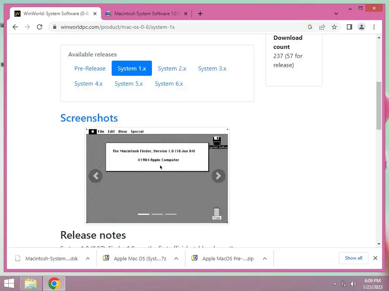This screenshot has width=389, height=291.
Task: Close the downloads bar
Action: click(x=375, y=258)
